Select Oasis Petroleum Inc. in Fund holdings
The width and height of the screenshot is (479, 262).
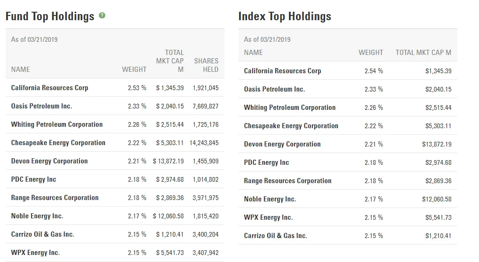(x=41, y=106)
